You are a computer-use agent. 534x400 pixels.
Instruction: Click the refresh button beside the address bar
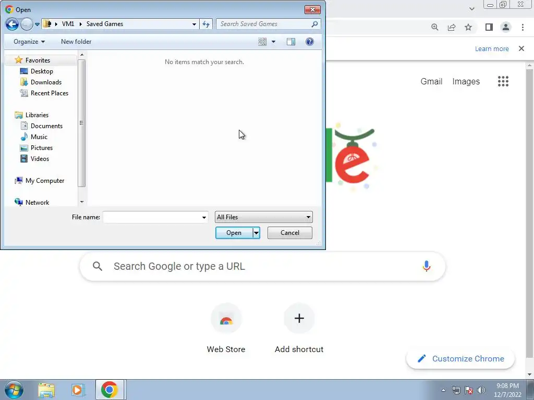206,24
